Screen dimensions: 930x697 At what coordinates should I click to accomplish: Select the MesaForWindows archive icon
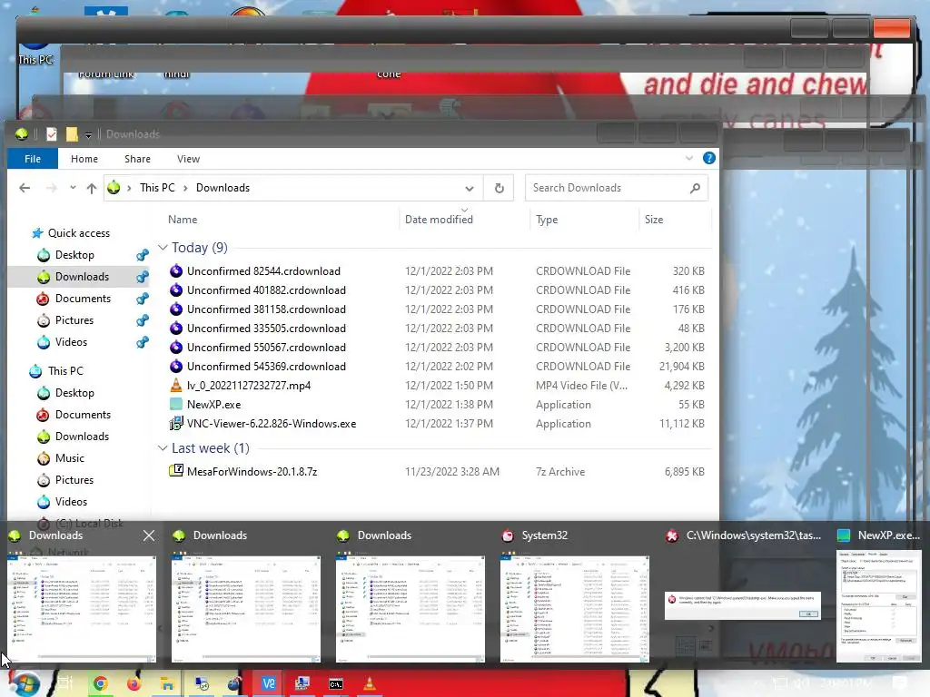176,471
